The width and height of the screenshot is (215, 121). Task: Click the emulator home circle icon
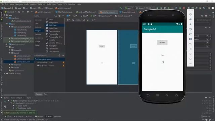click(190, 54)
